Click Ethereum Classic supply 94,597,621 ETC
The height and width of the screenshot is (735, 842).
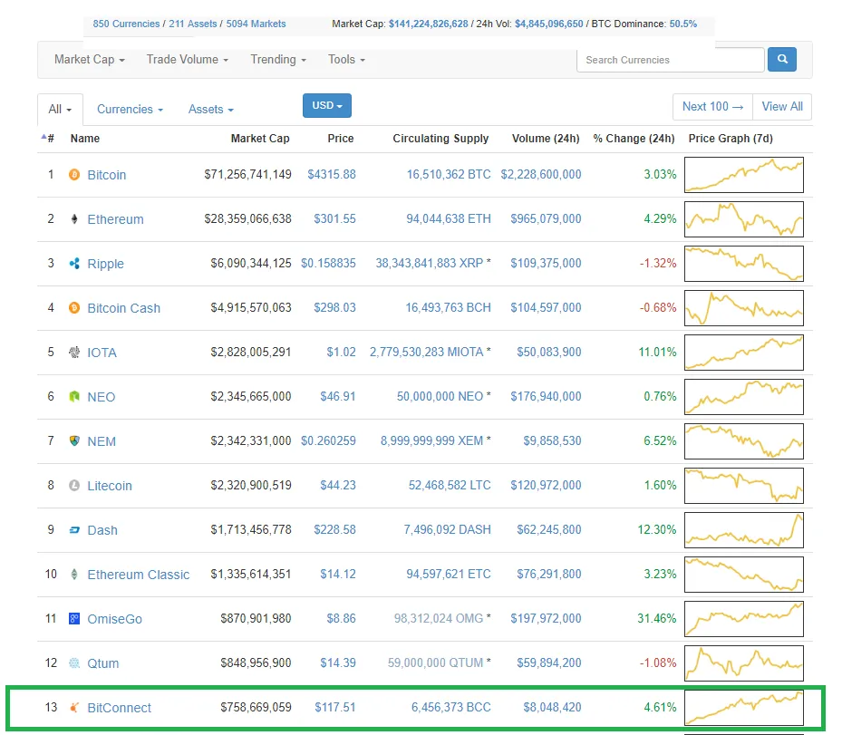pos(449,574)
